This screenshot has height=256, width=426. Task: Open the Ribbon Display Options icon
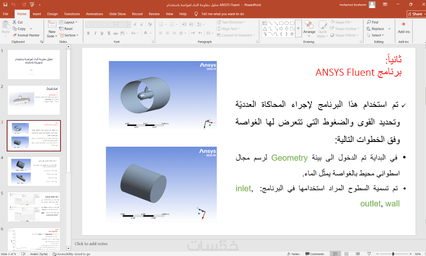pos(385,5)
